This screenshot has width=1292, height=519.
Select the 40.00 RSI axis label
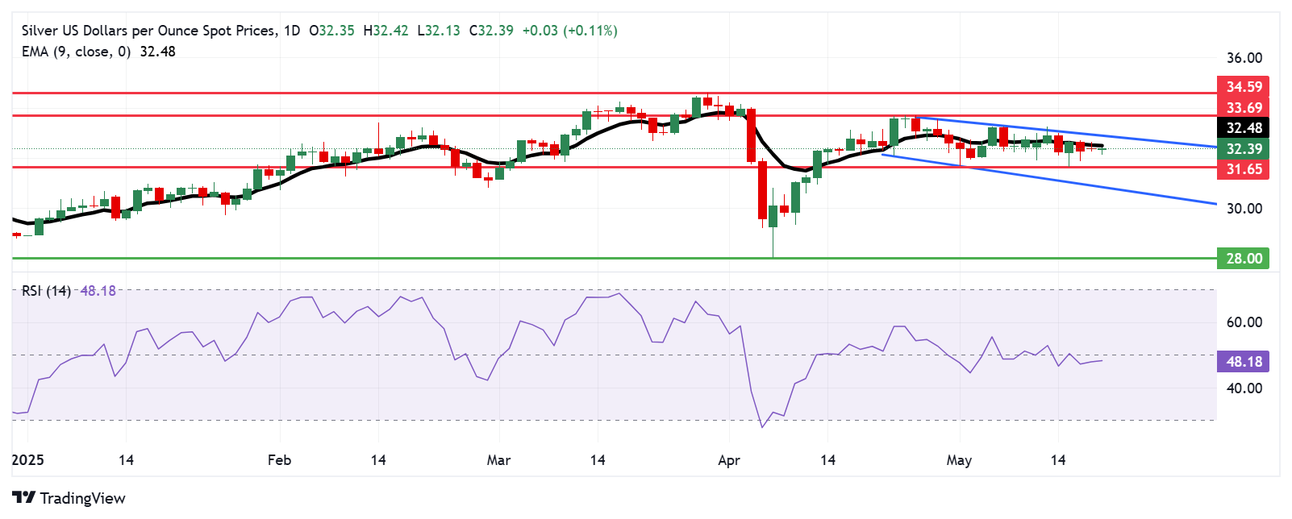[1244, 388]
